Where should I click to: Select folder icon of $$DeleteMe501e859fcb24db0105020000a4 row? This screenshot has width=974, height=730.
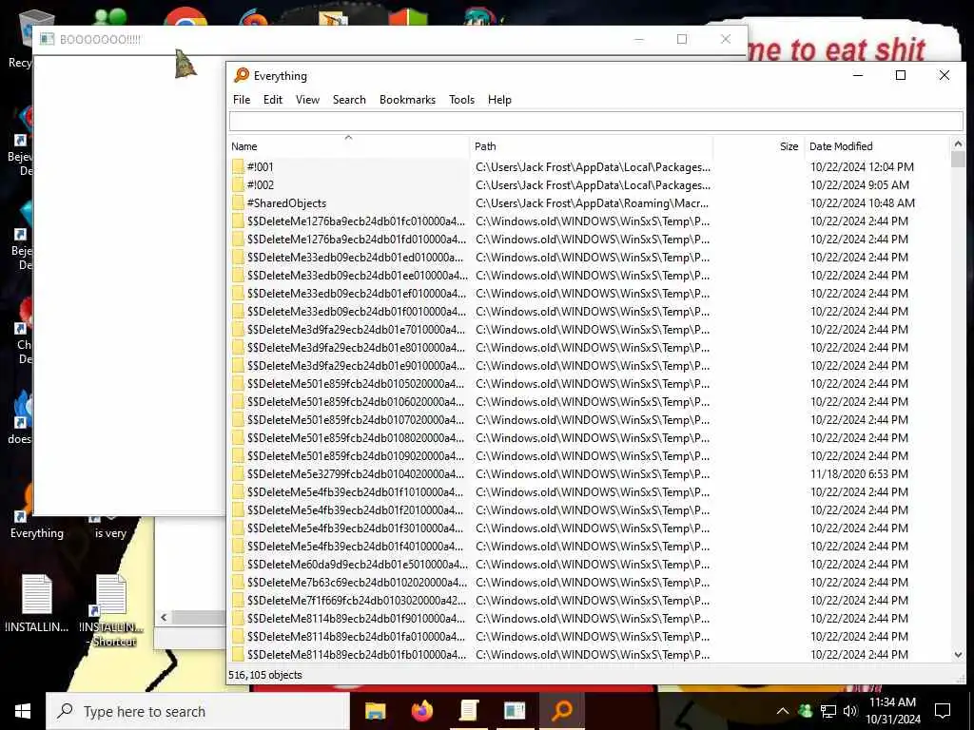(x=238, y=383)
